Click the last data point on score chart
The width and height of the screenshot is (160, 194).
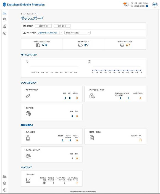(141, 70)
